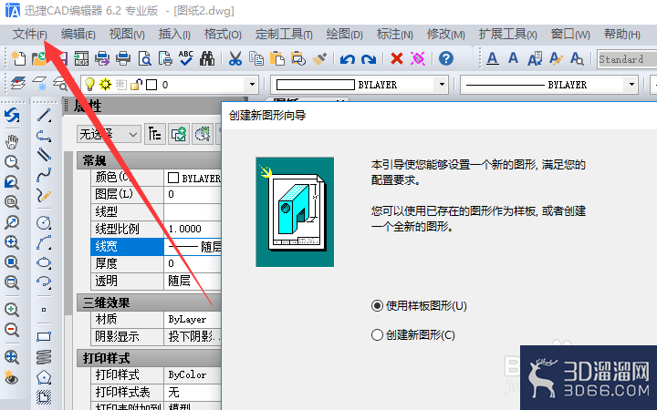657x410 pixels.
Task: Click the A with pencil edit text icon
Action: coord(556,58)
